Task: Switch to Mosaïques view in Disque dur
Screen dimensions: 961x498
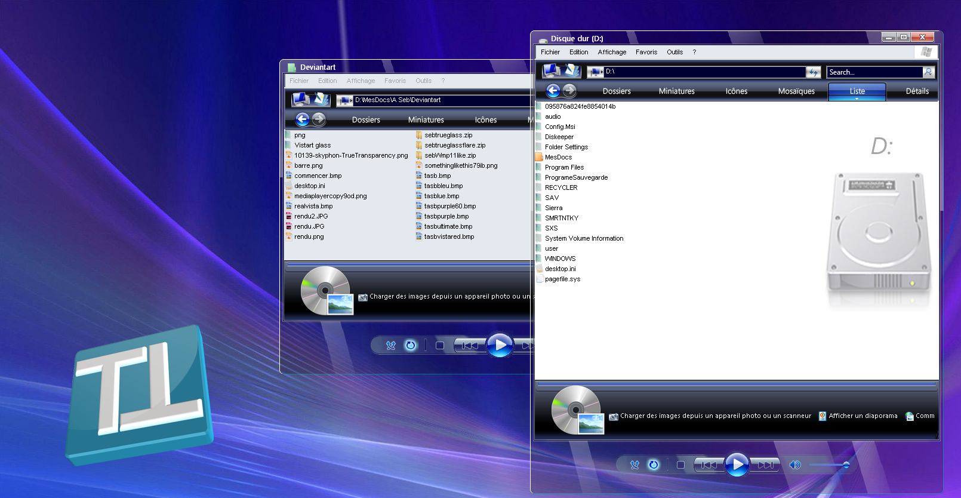Action: coord(796,91)
